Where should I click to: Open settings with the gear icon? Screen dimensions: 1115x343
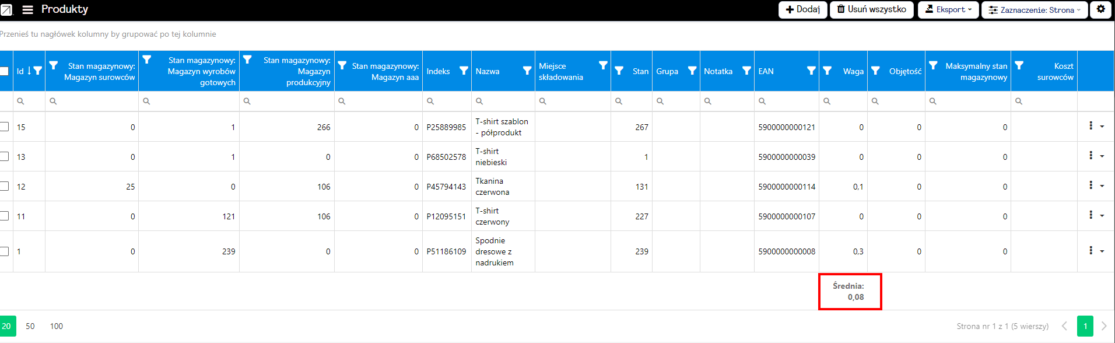click(x=1101, y=9)
